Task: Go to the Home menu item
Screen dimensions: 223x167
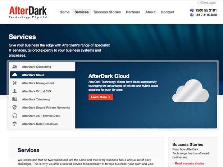Action: (64, 12)
